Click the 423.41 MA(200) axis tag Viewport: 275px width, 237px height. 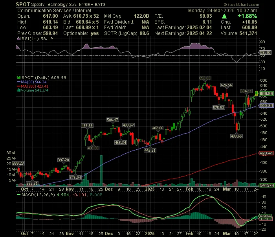pos(266,153)
